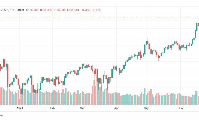
Task: Select the May label on time axis
Action: [x=146, y=108]
